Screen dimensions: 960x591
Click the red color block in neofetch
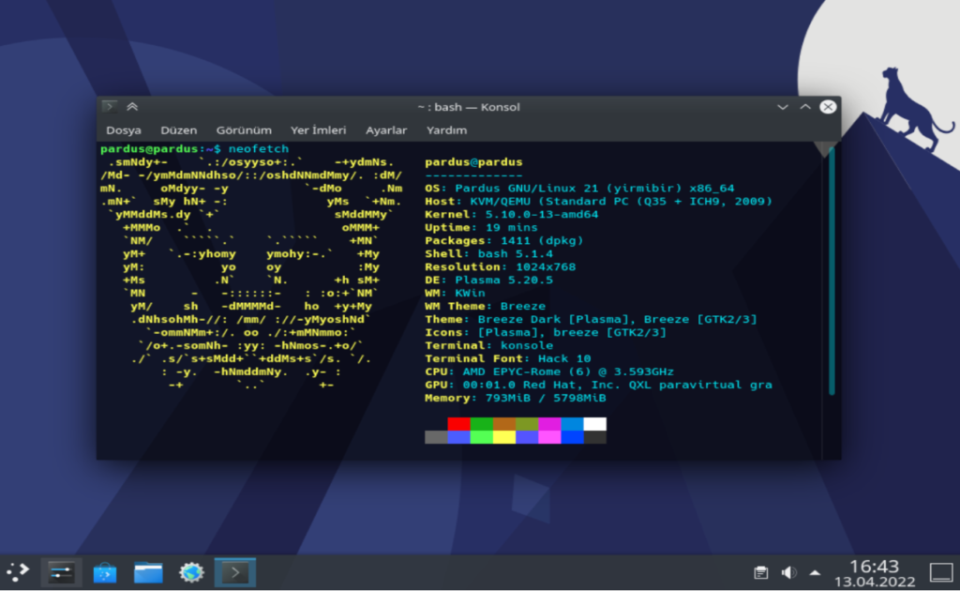[458, 424]
